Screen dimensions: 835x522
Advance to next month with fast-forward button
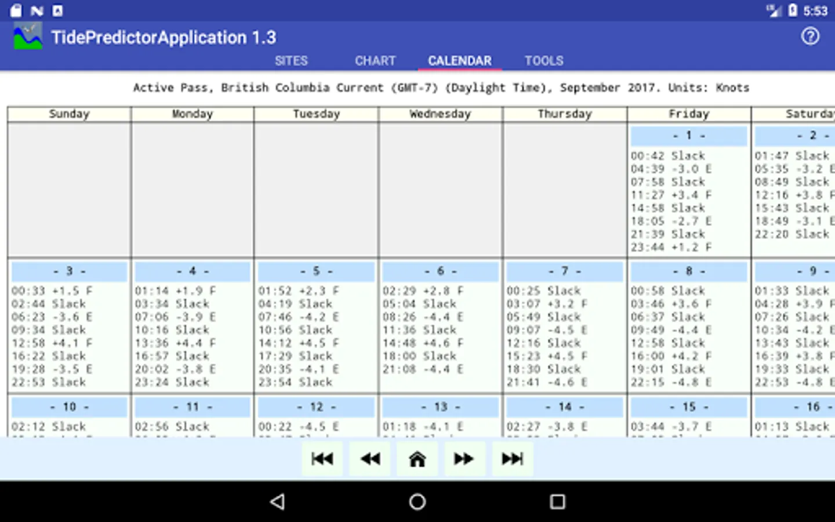click(x=464, y=459)
